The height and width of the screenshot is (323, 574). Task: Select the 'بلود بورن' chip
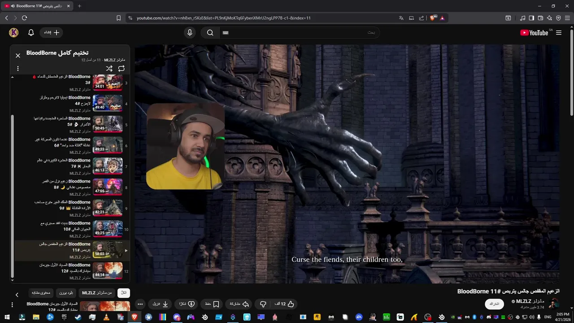coord(66,293)
